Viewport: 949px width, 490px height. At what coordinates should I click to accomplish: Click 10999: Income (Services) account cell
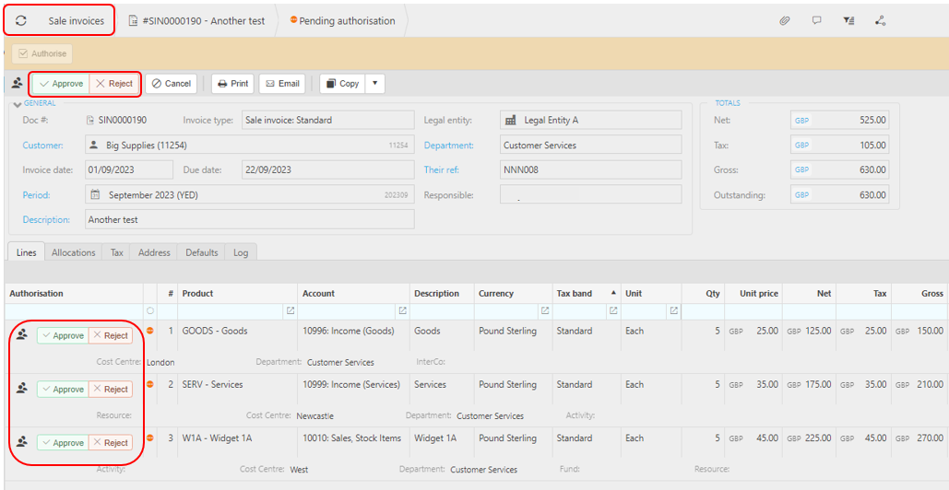(351, 384)
